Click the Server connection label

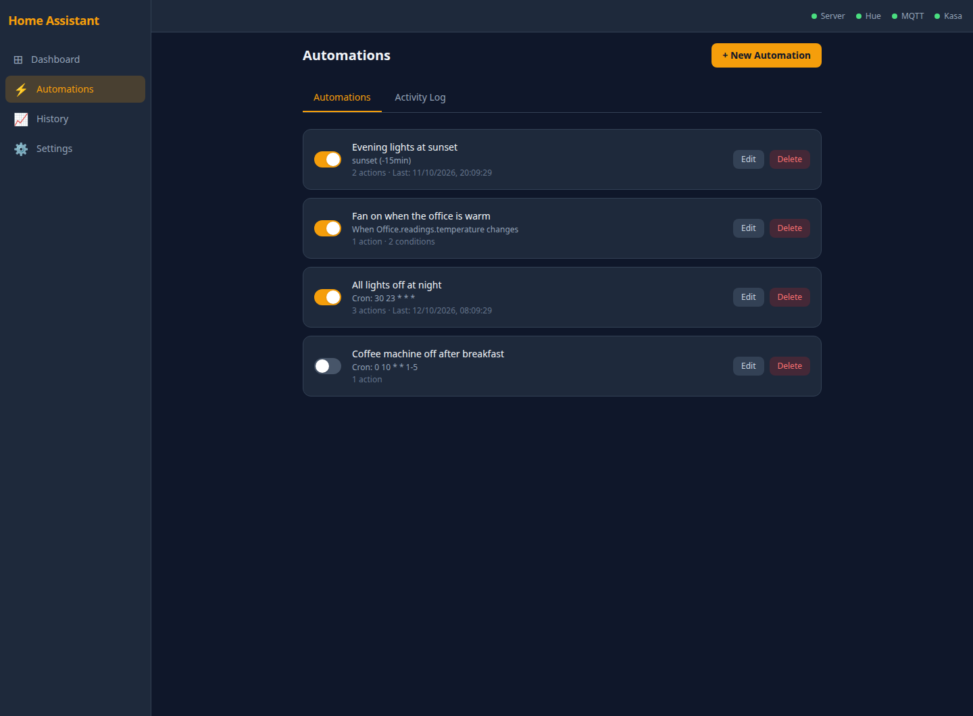832,16
